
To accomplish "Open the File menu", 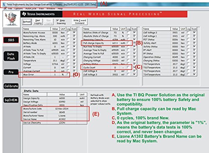I will click(x=10, y=9).
